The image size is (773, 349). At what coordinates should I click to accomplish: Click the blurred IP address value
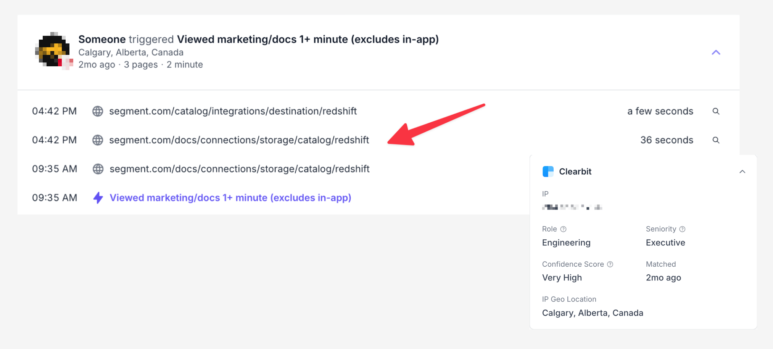tap(572, 207)
